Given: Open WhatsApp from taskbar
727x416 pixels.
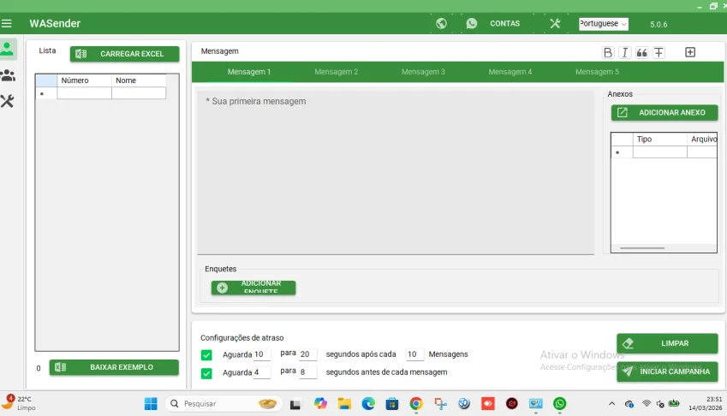Looking at the screenshot, I should tap(560, 404).
